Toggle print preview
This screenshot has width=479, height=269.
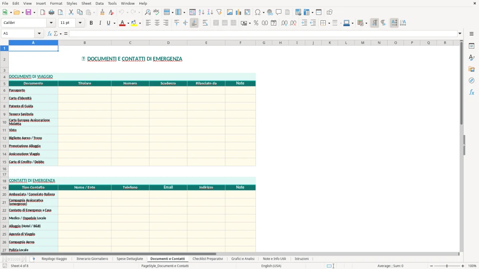pos(60,12)
